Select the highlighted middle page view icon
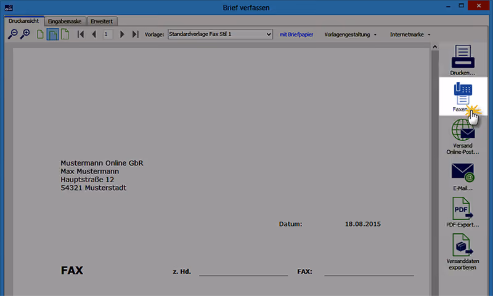This screenshot has height=296, width=493. pyautogui.click(x=52, y=34)
